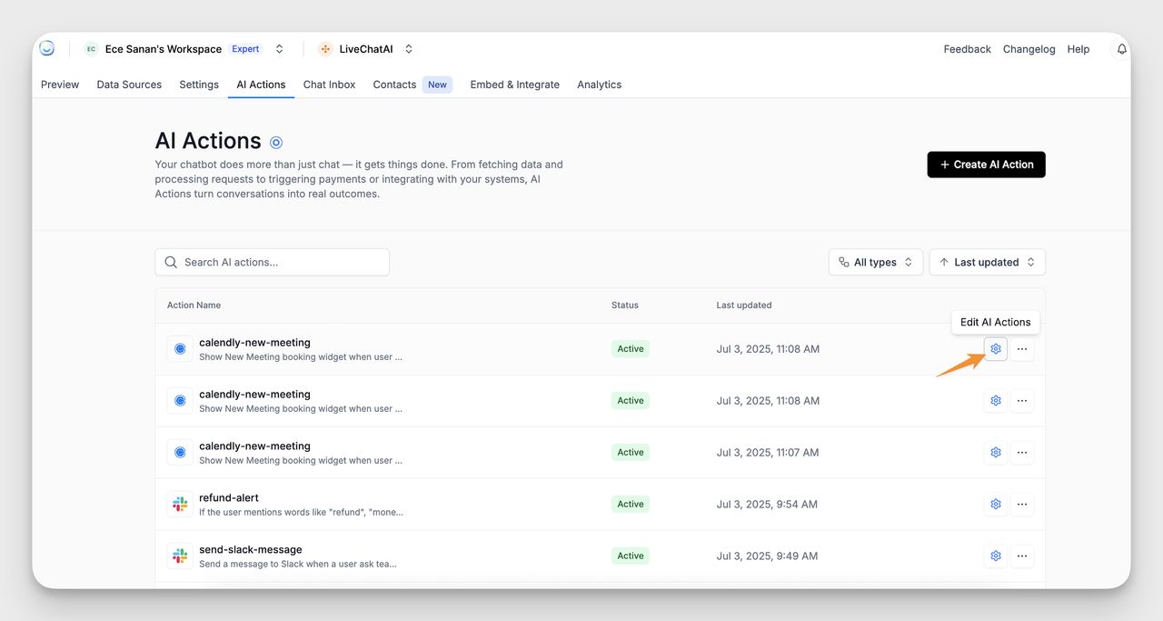This screenshot has height=621, width=1163.
Task: Click the Slack icon next to refund-alert
Action: click(x=180, y=505)
